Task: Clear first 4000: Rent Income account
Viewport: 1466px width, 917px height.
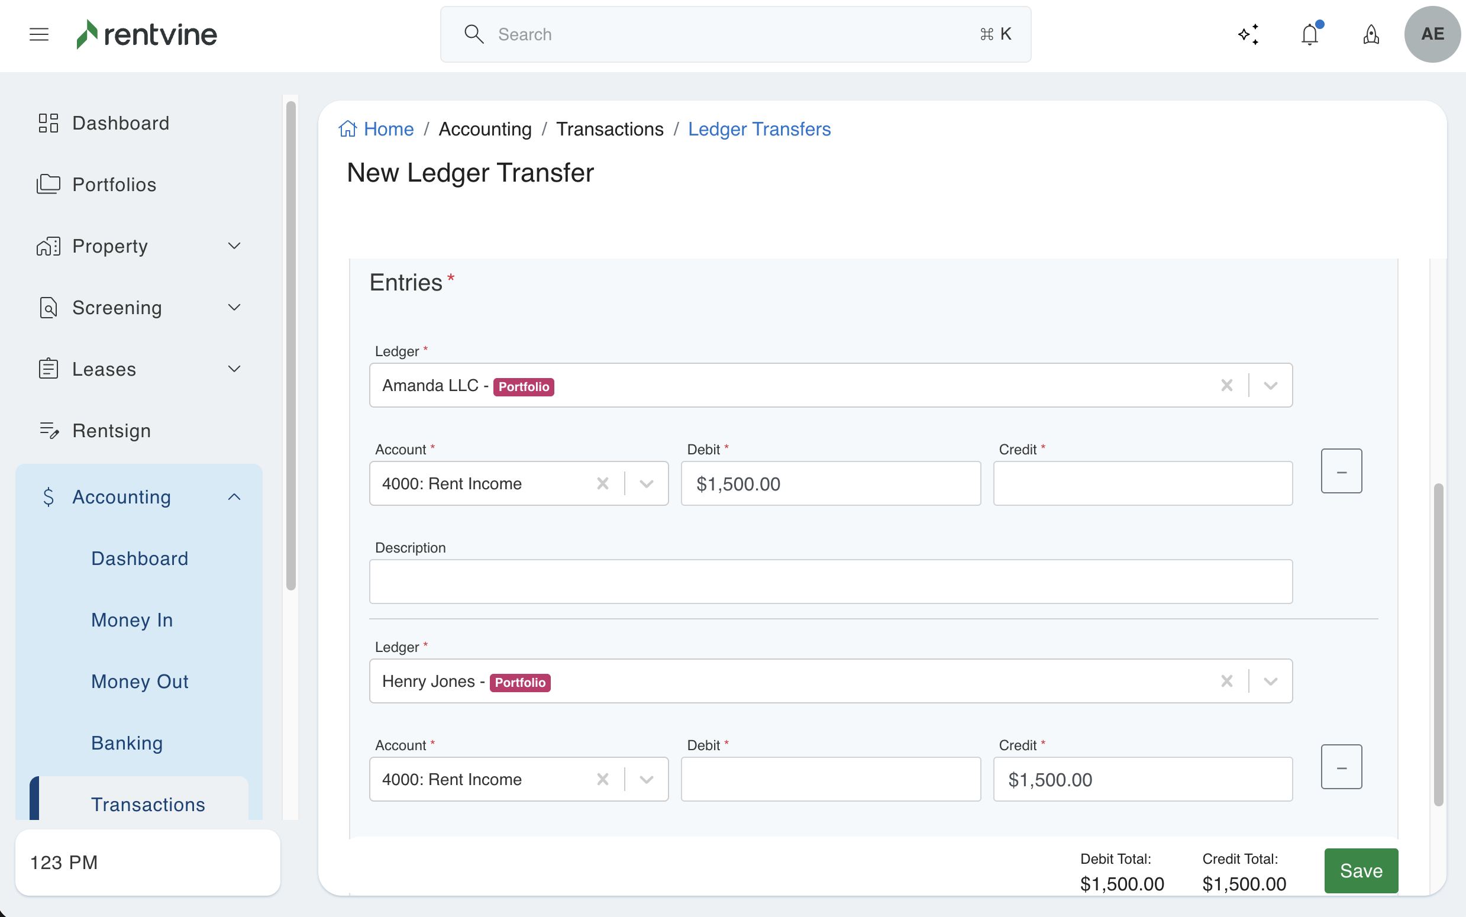Action: coord(602,483)
